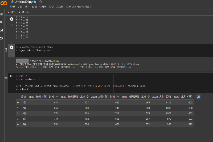The height and width of the screenshot is (142, 213).
Task: Open the 삽입 menu
Action: [x=34, y=7]
